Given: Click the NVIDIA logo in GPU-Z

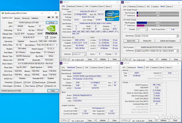Looking at the screenshot, I should [x=51, y=30].
